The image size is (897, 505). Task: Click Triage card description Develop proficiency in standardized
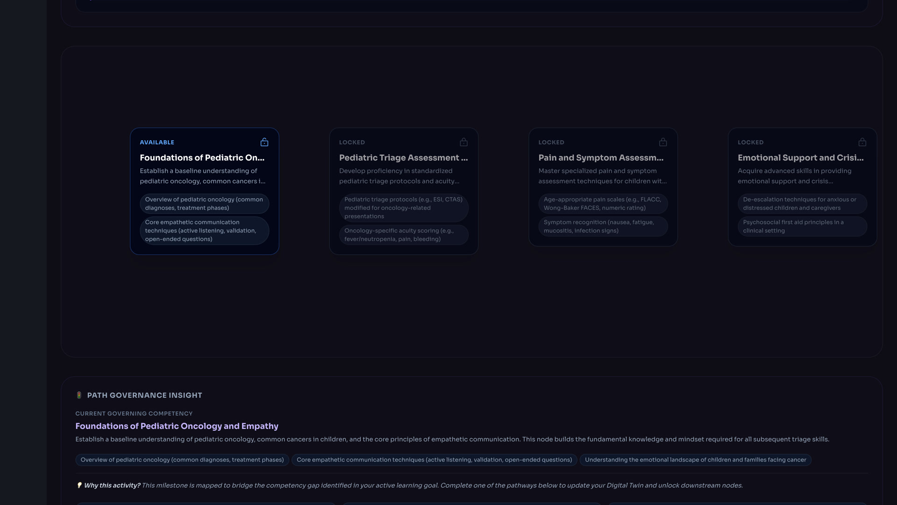point(399,176)
